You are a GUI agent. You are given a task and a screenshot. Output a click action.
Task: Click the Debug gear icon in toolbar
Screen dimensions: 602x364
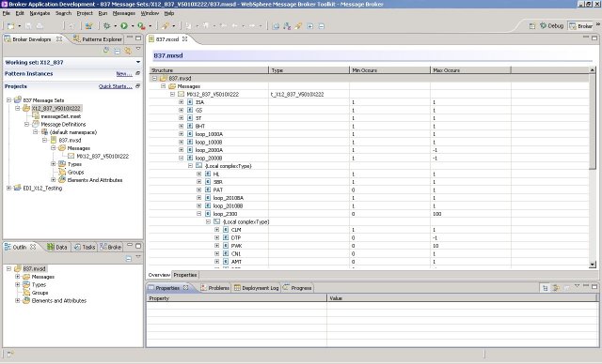pos(106,26)
